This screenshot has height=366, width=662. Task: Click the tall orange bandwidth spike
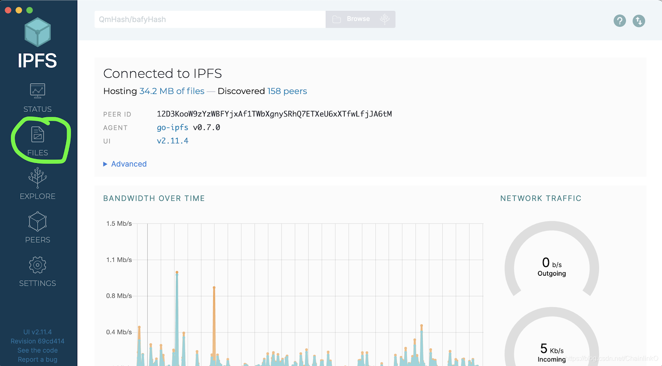[214, 326]
